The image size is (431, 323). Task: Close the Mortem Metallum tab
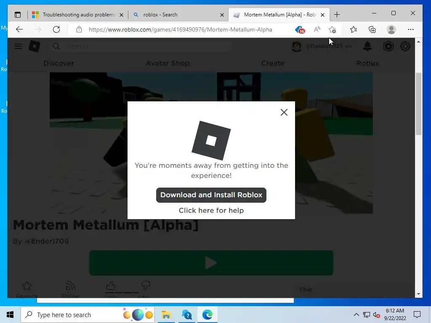point(323,15)
